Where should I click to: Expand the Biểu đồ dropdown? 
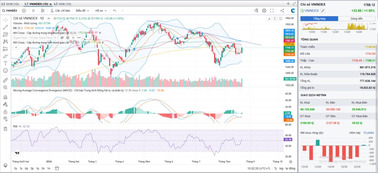click(83, 10)
